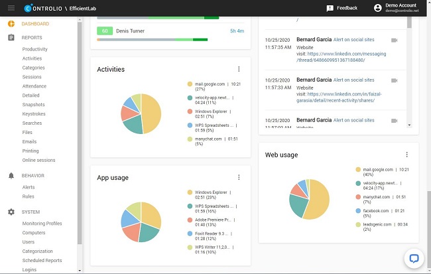Open the Attendance report

point(34,86)
